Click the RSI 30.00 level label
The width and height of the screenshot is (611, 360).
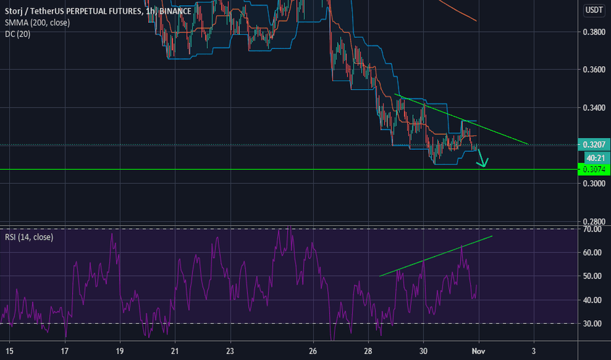pos(592,323)
